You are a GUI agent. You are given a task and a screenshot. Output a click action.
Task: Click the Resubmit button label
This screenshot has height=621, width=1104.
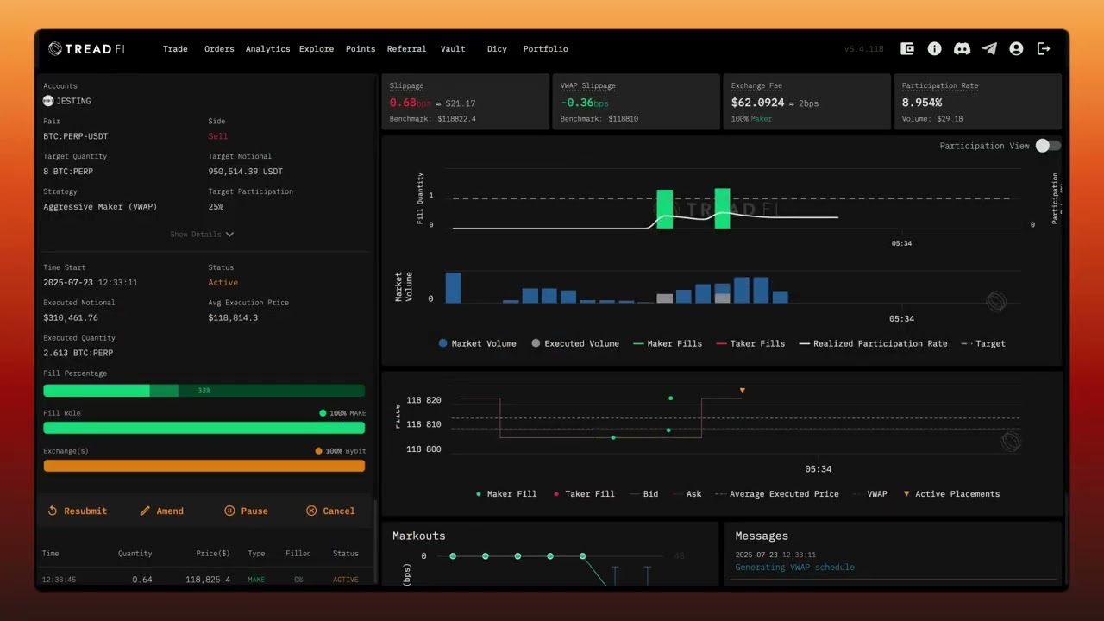click(85, 511)
